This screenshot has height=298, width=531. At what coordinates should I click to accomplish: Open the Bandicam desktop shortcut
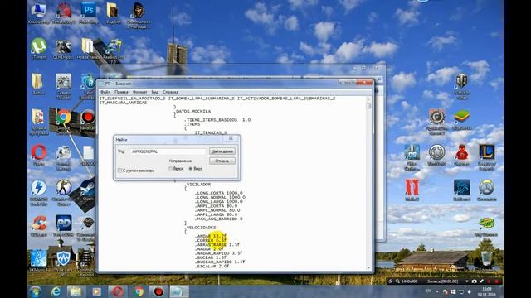[x=88, y=119]
